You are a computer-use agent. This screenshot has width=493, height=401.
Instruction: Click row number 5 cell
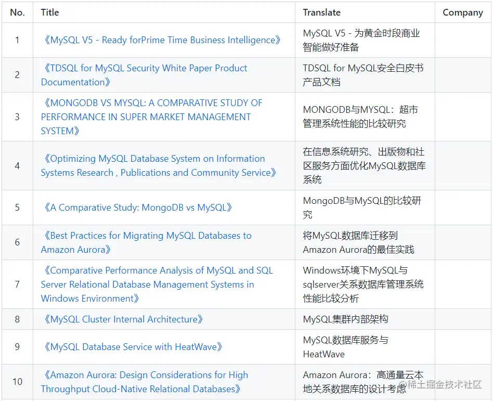pos(17,208)
